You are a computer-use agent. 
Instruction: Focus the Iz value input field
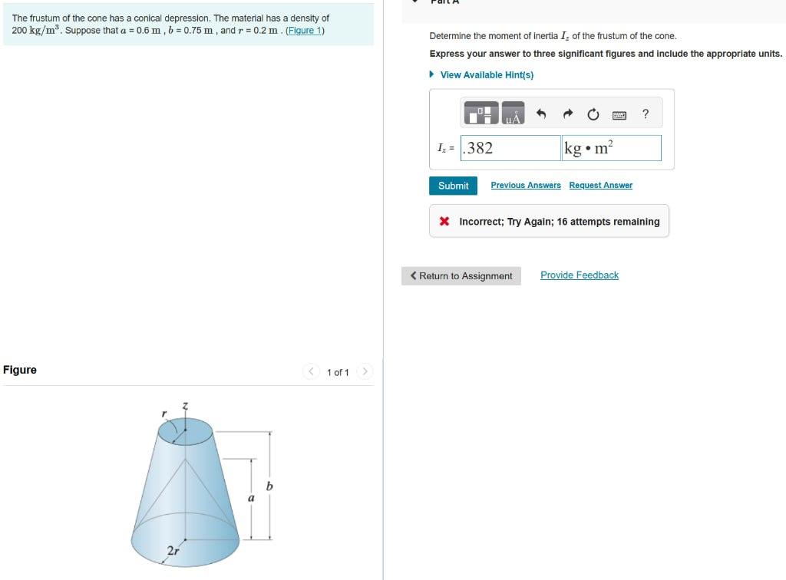coord(510,148)
